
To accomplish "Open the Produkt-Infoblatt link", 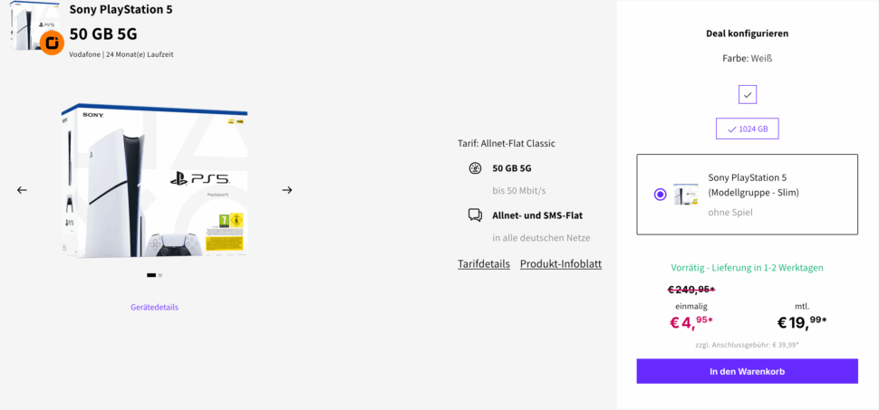I will 561,264.
